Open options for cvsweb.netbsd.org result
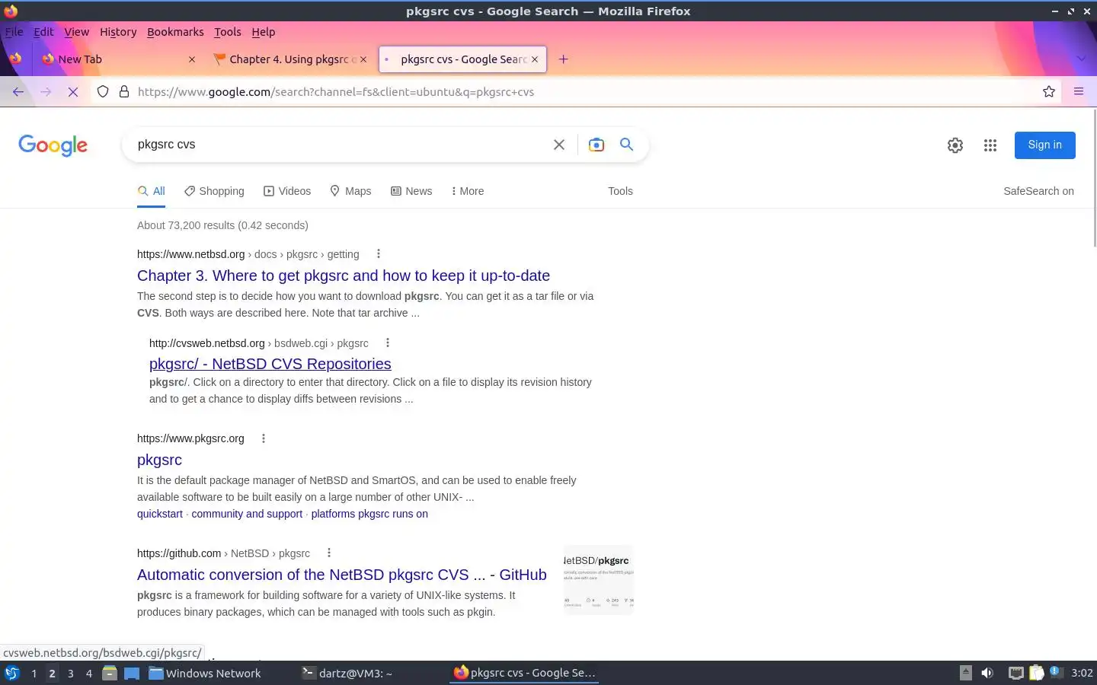 point(388,343)
